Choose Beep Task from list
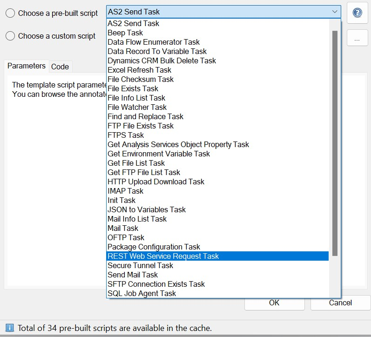 (217, 33)
